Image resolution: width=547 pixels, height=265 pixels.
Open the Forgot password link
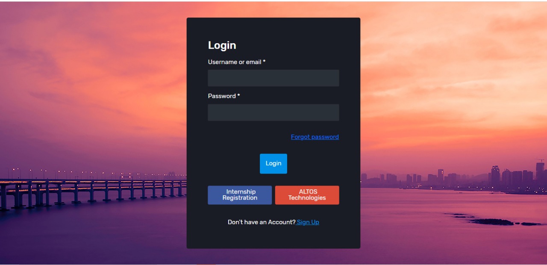pos(315,137)
